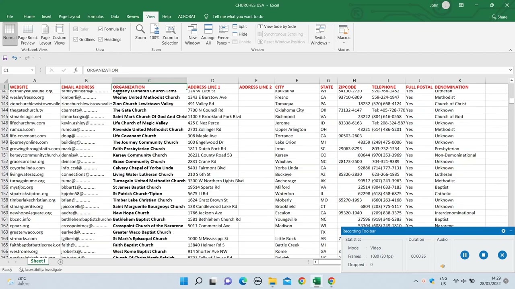Switch to Page Layout view

[x=45, y=35]
